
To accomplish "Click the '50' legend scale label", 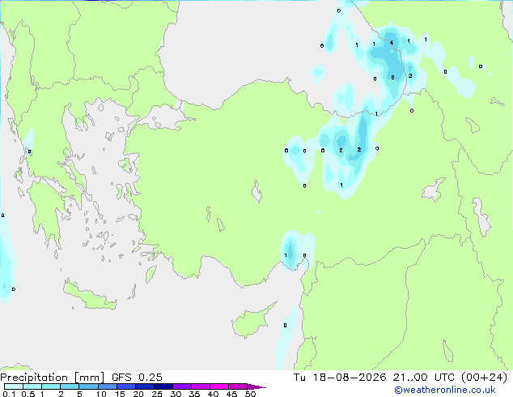I will [x=250, y=394].
